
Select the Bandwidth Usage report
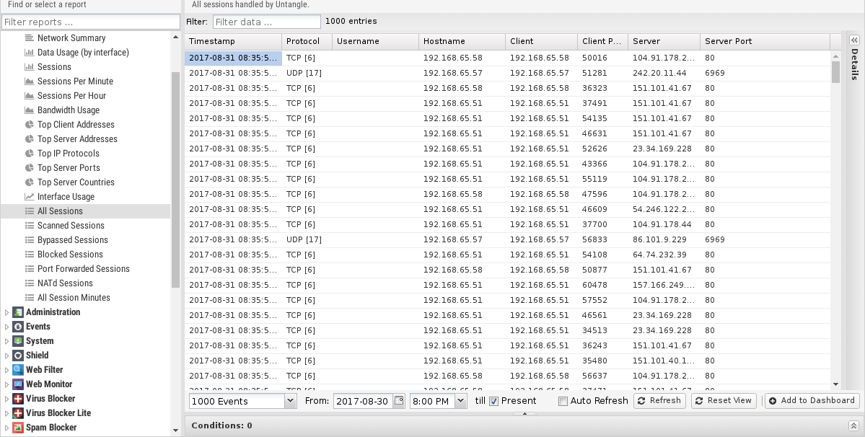click(69, 110)
